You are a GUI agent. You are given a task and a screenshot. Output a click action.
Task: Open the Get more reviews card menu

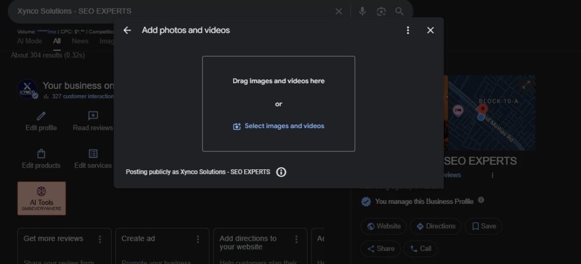[100, 240]
